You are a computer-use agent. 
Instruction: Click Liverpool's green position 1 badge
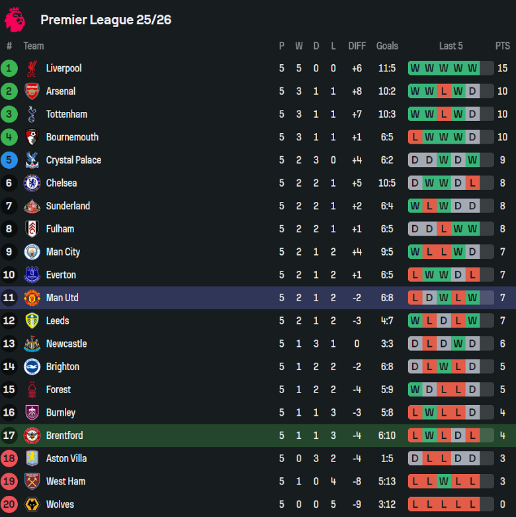pyautogui.click(x=9, y=68)
